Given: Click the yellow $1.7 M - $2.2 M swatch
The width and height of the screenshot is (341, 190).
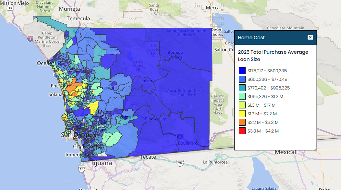Looking at the screenshot, I should point(242,114).
